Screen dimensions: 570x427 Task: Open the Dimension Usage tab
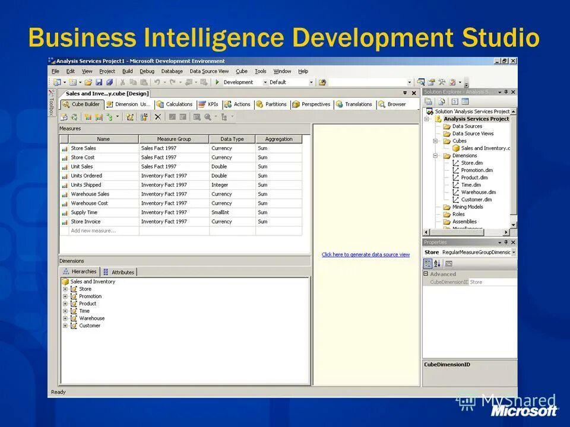(x=129, y=104)
